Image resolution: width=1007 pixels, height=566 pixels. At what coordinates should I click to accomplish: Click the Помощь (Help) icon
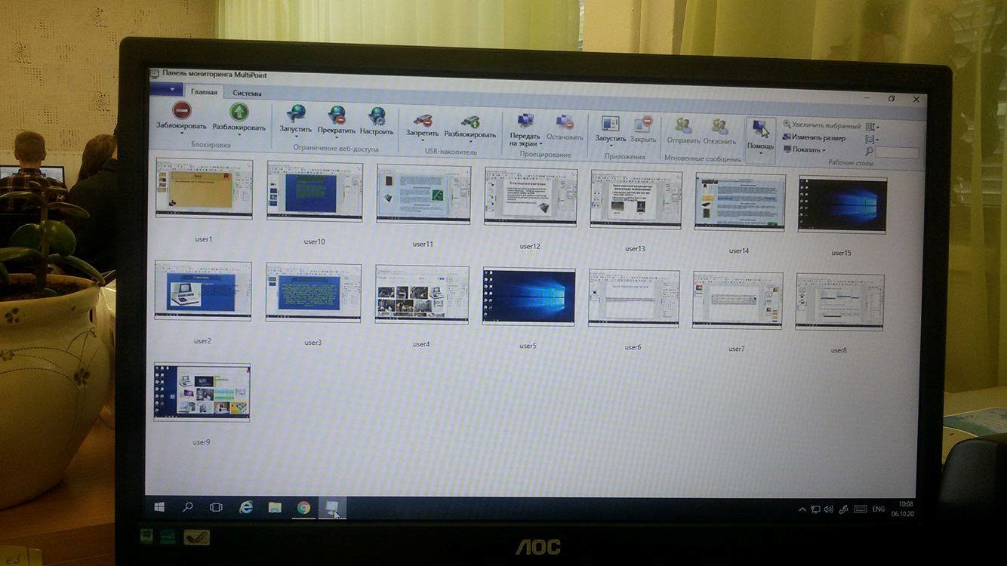pos(761,129)
